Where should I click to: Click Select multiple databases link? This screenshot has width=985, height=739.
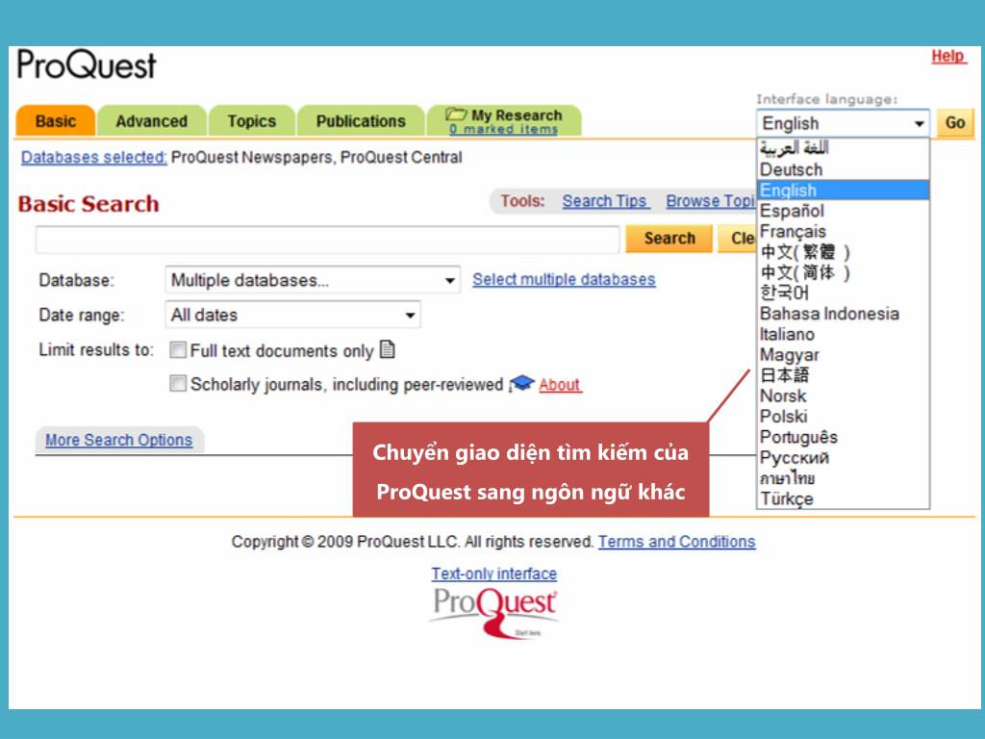(x=564, y=280)
